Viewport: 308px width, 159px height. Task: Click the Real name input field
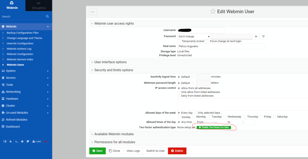(x=221, y=46)
